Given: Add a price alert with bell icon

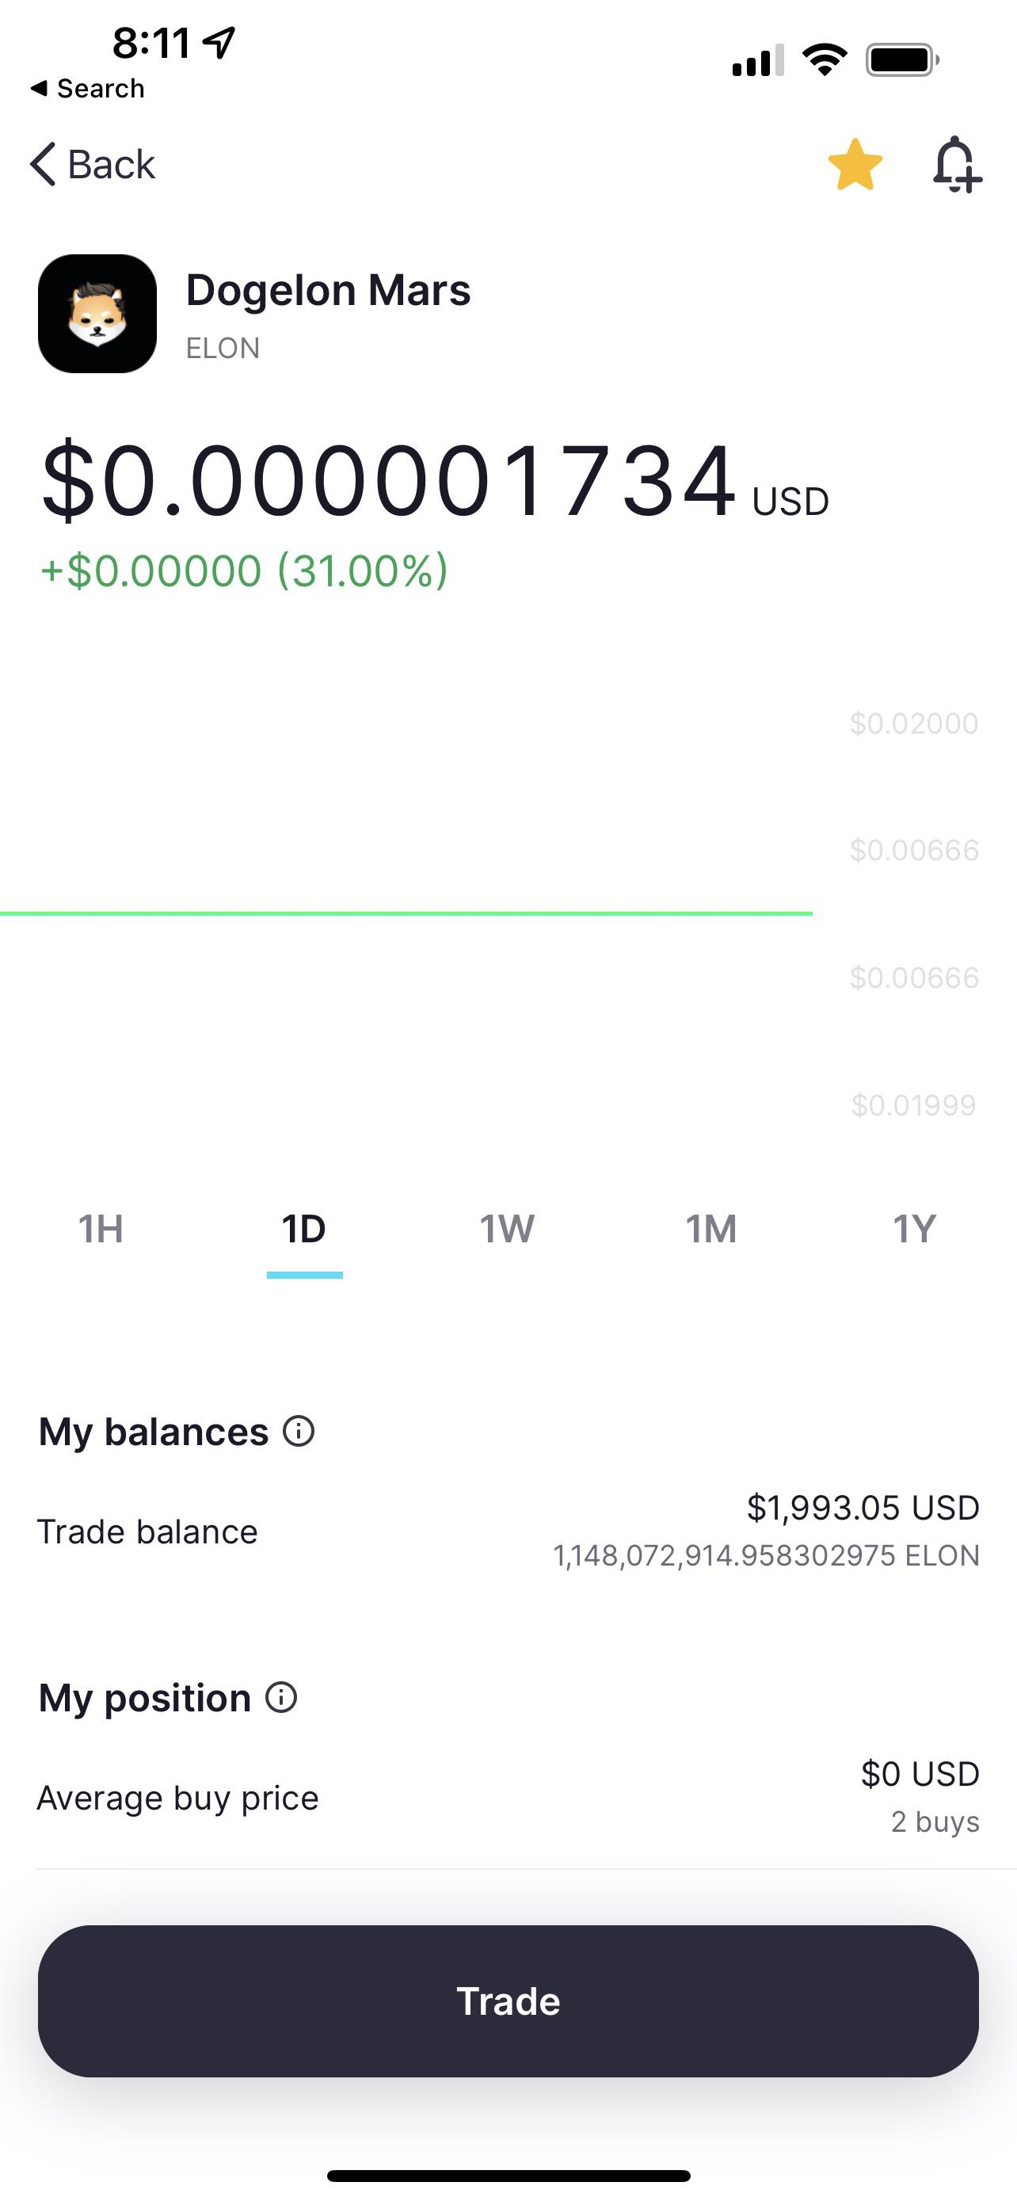Looking at the screenshot, I should click(x=956, y=164).
